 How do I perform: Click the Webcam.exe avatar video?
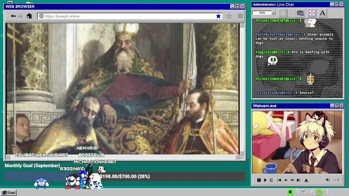click(297, 142)
